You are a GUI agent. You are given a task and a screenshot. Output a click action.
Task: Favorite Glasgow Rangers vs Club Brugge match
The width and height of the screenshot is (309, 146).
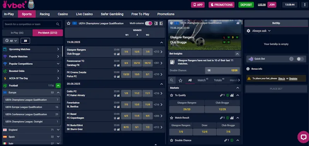pyautogui.click(x=115, y=54)
